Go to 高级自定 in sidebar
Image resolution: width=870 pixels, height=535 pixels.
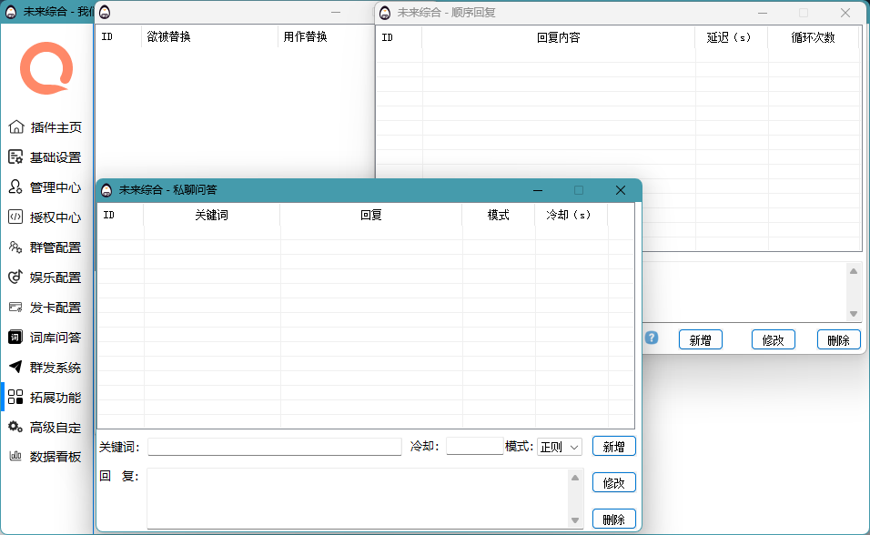(x=55, y=428)
